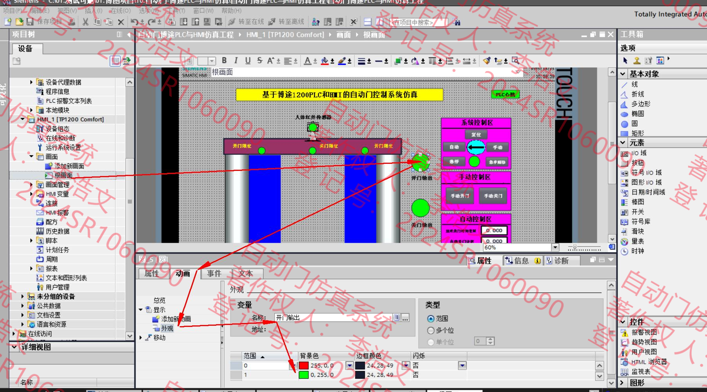Click the accessible devices help icon
Viewport: 707px width, 392px height.
coord(315,22)
